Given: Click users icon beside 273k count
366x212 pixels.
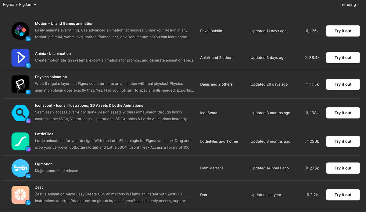Looking at the screenshot, I should [x=307, y=168].
